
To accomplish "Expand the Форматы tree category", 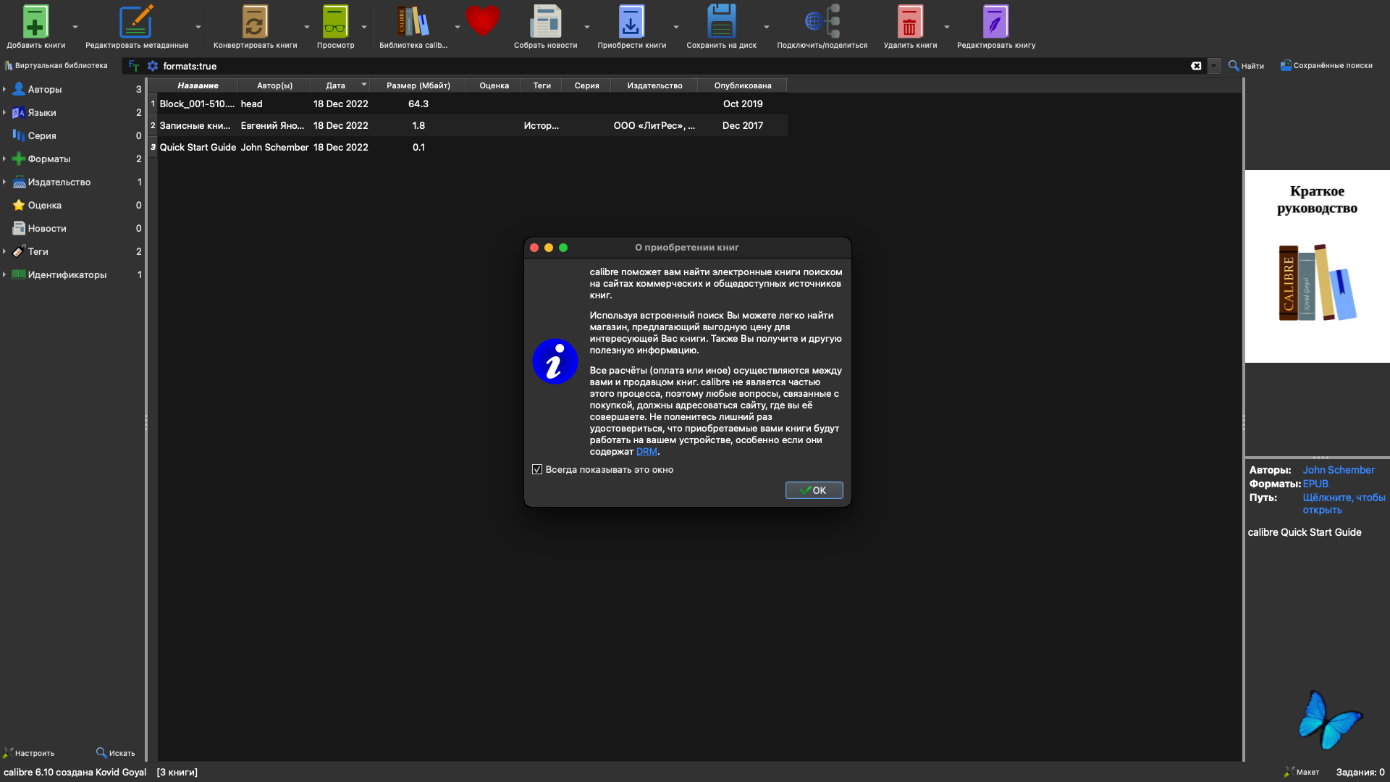I will click(4, 159).
